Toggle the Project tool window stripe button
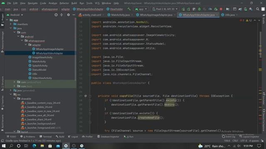Screen dimensions: 266x149 click(x=2, y=20)
